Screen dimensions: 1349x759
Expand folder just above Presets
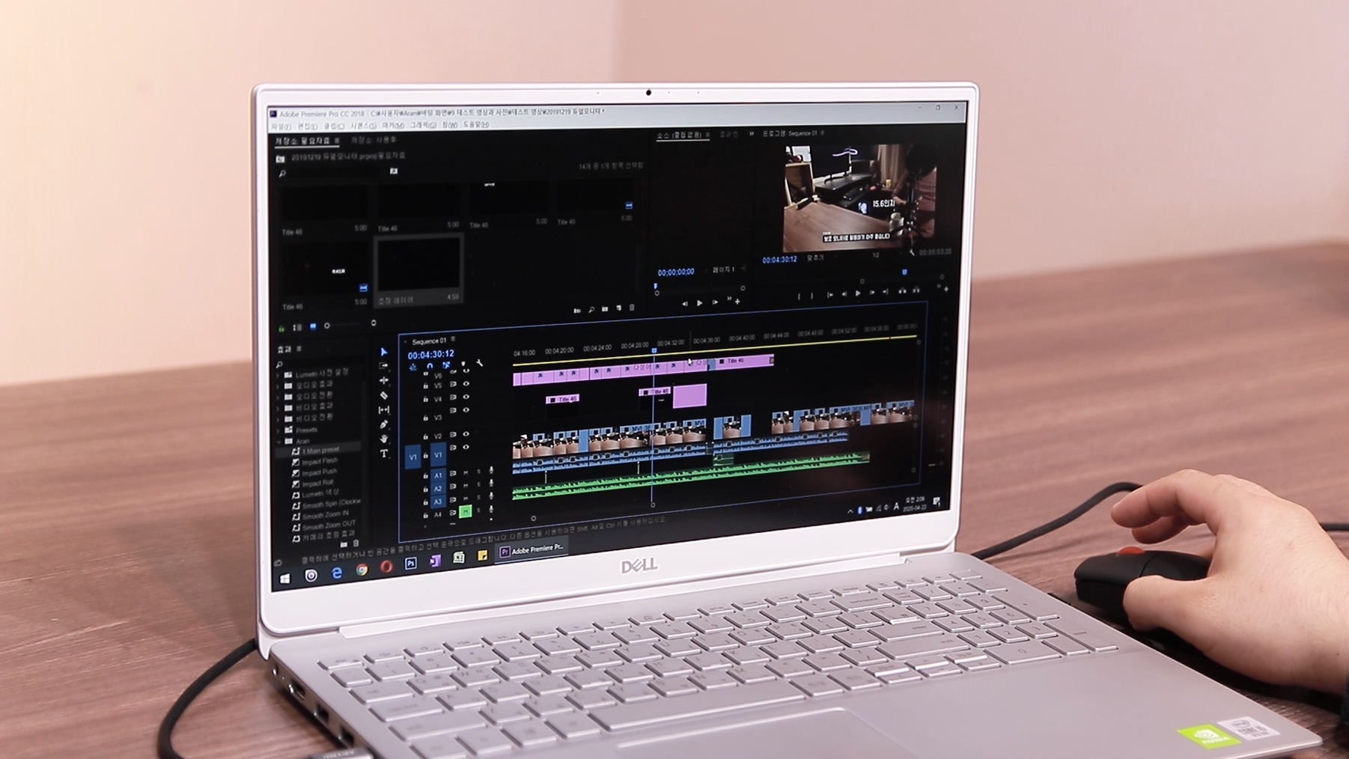click(x=279, y=419)
